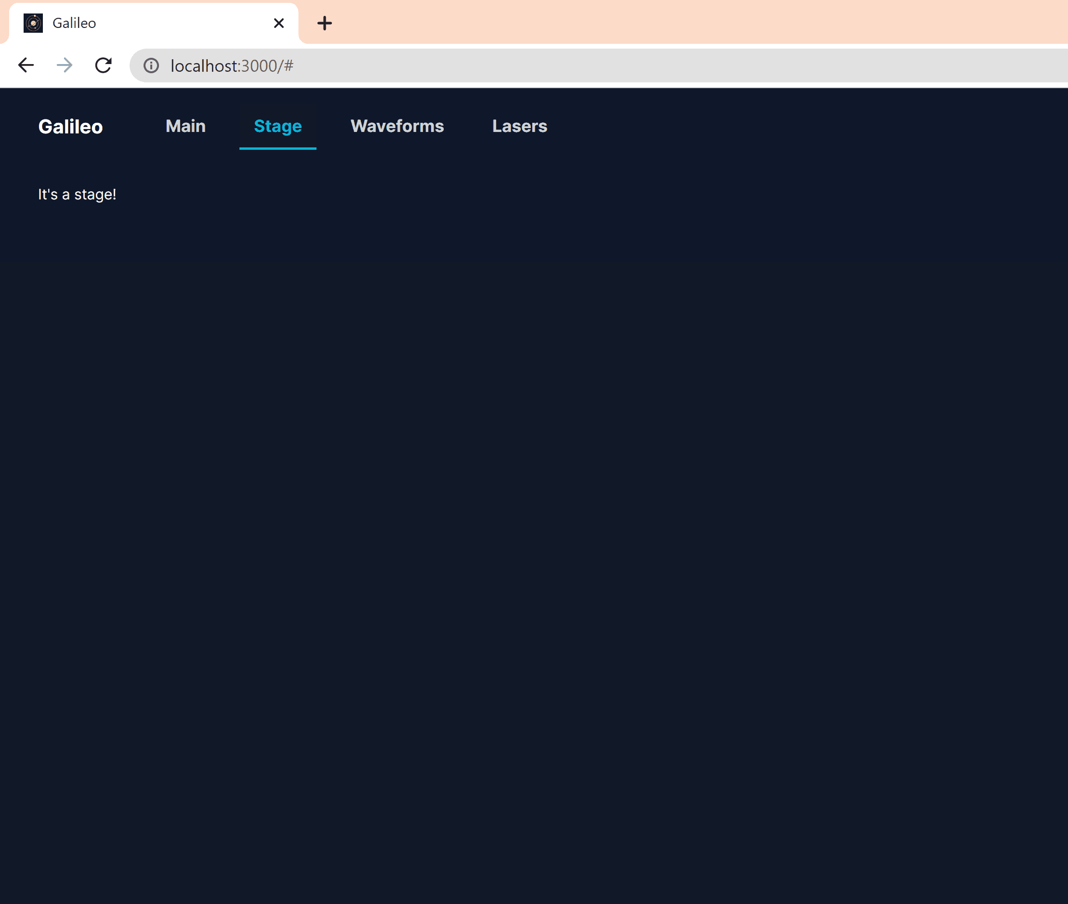Open a new browser tab with plus
The image size is (1068, 904).
coord(324,23)
